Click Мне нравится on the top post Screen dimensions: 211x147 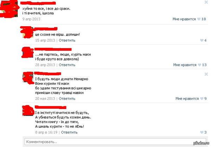pos(184,19)
